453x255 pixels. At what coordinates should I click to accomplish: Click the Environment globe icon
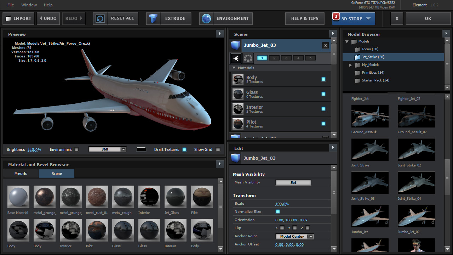(x=206, y=19)
